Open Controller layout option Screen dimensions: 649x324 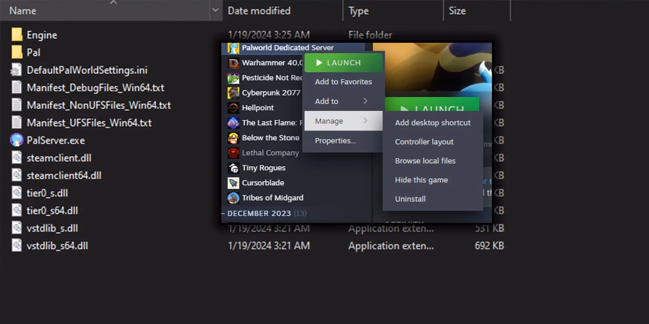(x=433, y=142)
